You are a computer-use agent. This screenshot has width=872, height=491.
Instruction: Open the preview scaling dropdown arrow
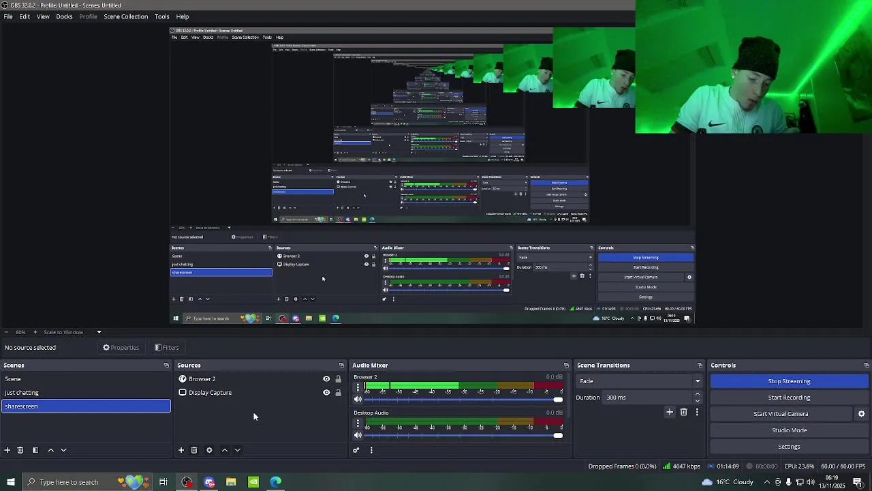pyautogui.click(x=99, y=332)
